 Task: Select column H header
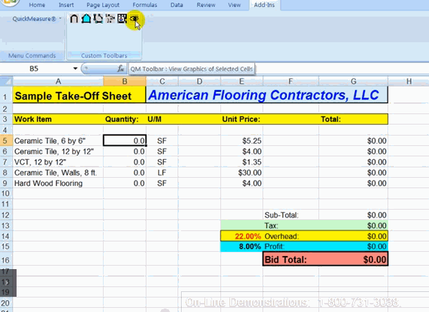408,82
